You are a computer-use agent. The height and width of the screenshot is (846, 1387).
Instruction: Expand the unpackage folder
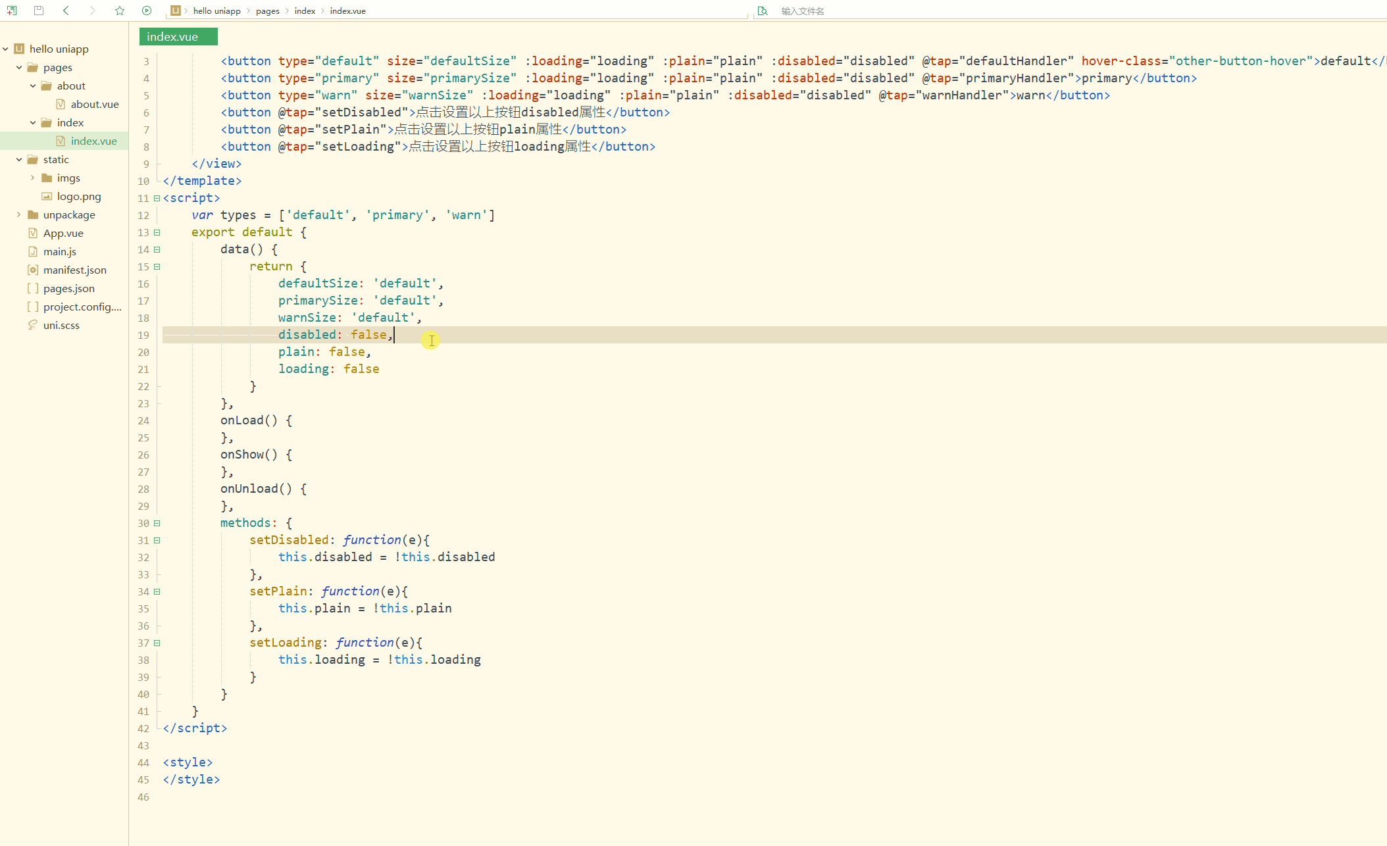click(19, 214)
